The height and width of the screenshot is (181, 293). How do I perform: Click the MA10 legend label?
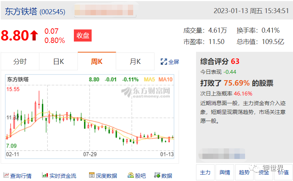pos(166,79)
